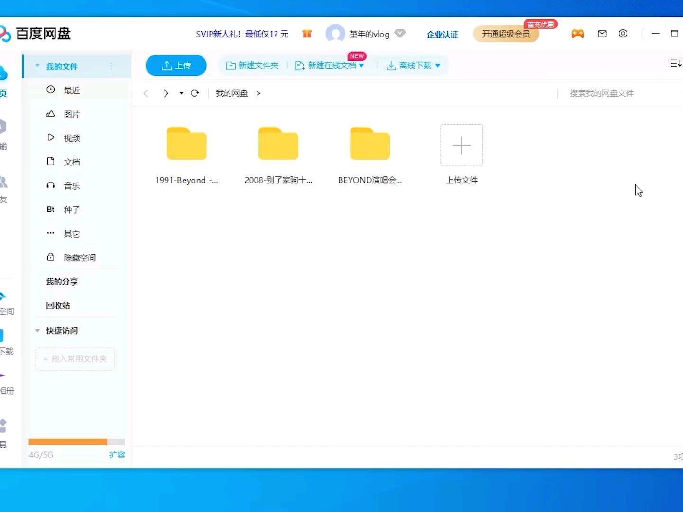Click the 拖入常用文件夹 box
683x512 pixels.
point(75,359)
